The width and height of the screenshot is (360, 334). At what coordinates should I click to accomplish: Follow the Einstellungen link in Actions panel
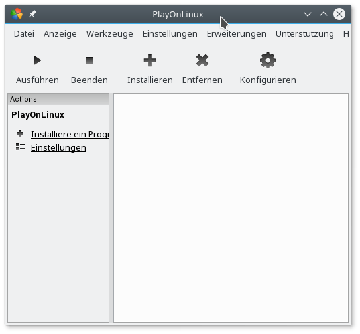click(x=58, y=148)
